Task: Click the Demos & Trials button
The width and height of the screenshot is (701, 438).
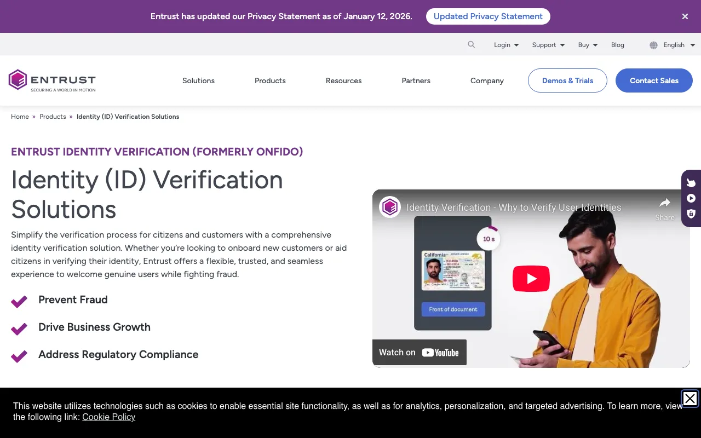Action: click(x=567, y=80)
